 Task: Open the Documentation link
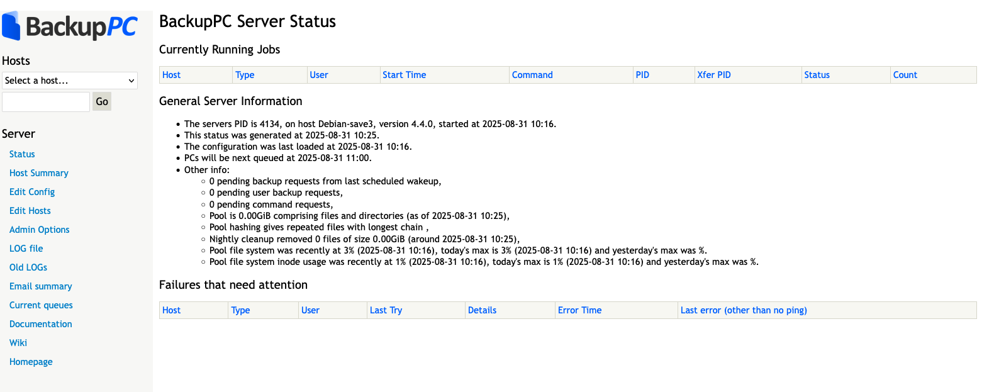(41, 324)
